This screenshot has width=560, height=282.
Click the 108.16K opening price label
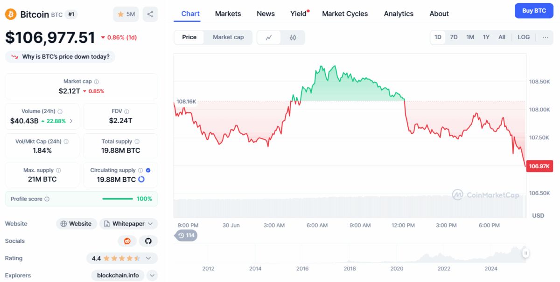[186, 101]
